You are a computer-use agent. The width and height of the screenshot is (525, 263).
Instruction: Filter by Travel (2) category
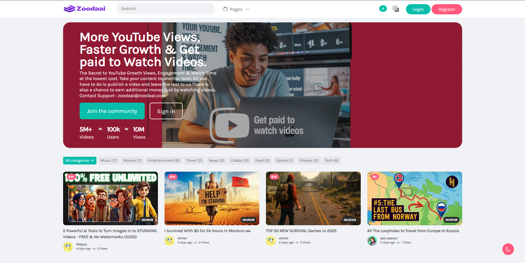[194, 161]
